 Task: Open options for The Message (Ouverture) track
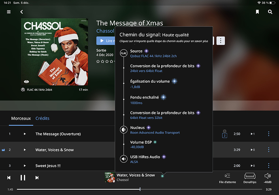pos(269,134)
